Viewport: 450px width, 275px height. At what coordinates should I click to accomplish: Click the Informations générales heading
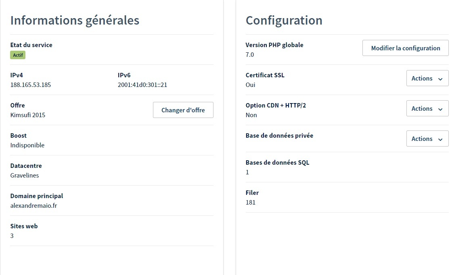(75, 20)
